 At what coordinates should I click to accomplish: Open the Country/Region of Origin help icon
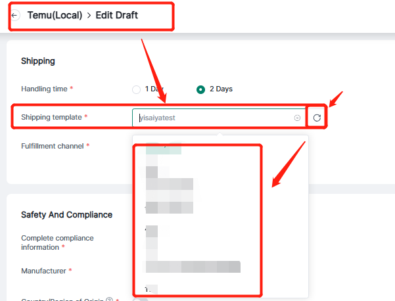[x=109, y=299]
